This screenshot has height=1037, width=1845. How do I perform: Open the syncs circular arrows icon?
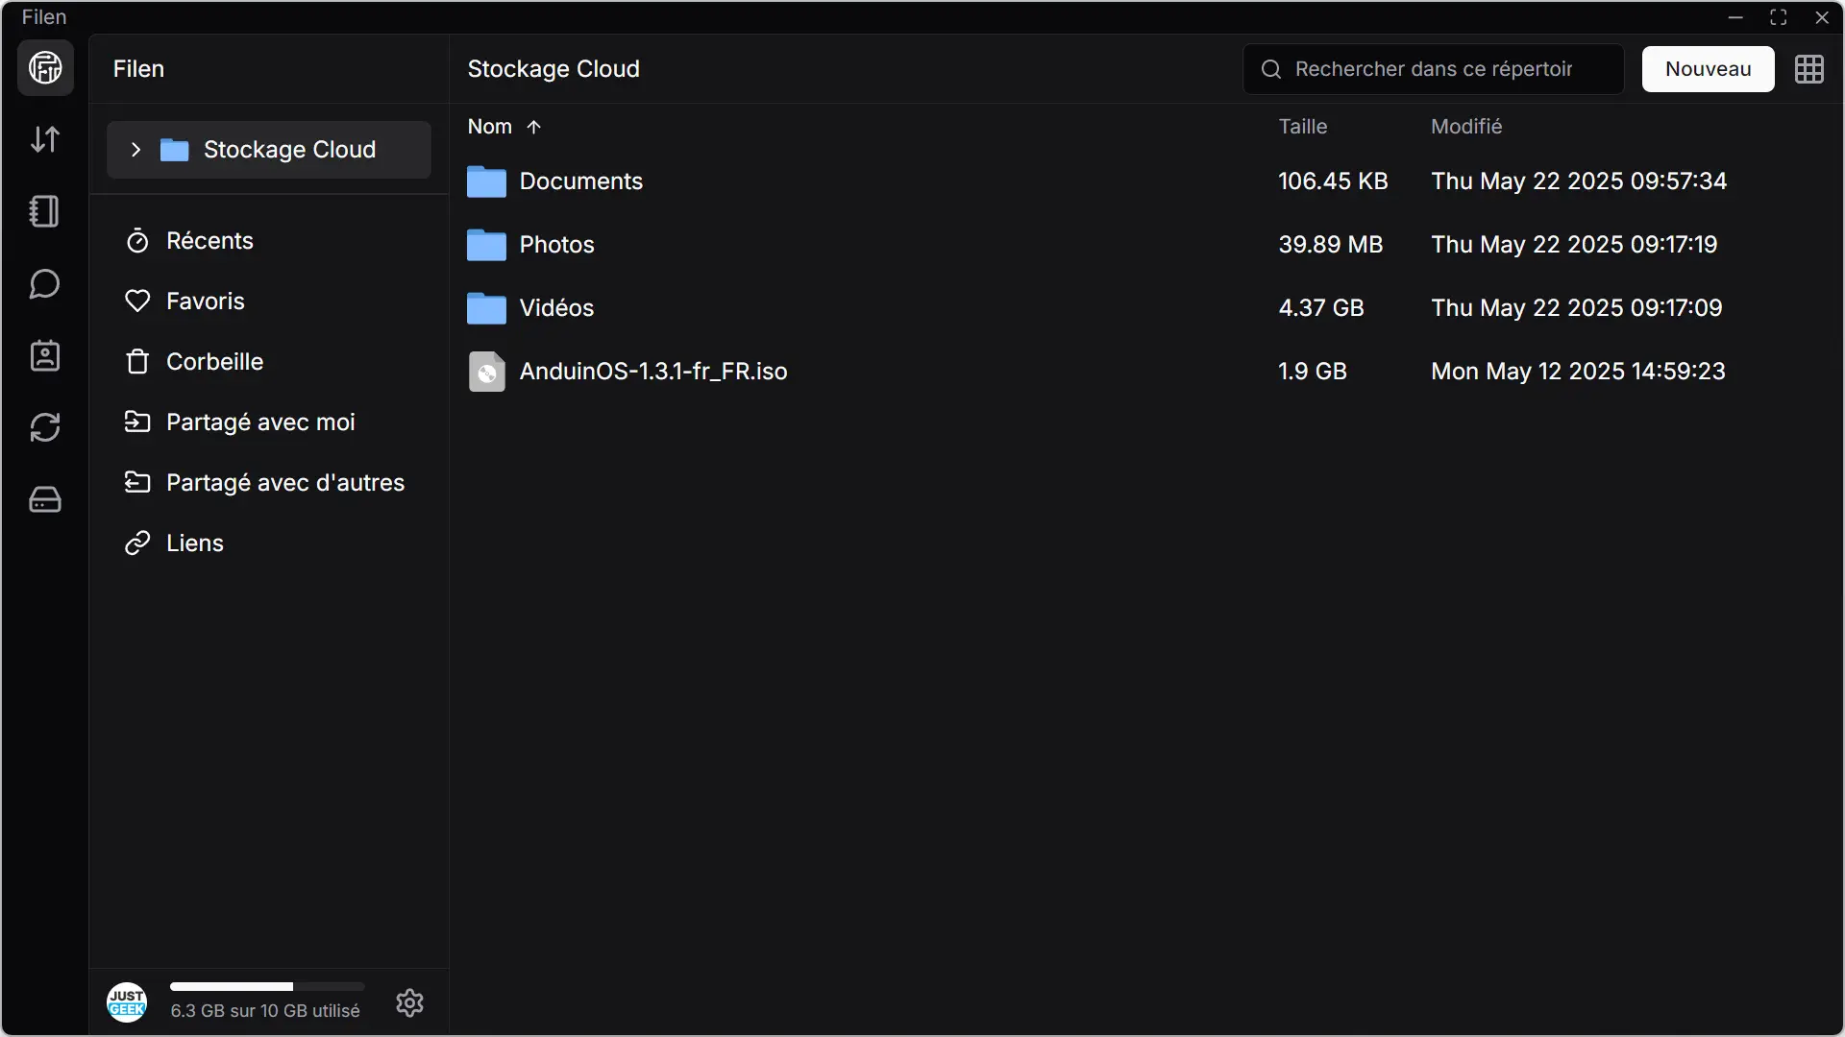(45, 427)
